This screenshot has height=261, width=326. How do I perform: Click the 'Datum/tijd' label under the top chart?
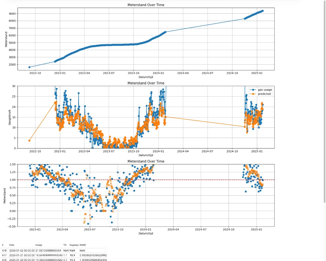click(x=146, y=77)
